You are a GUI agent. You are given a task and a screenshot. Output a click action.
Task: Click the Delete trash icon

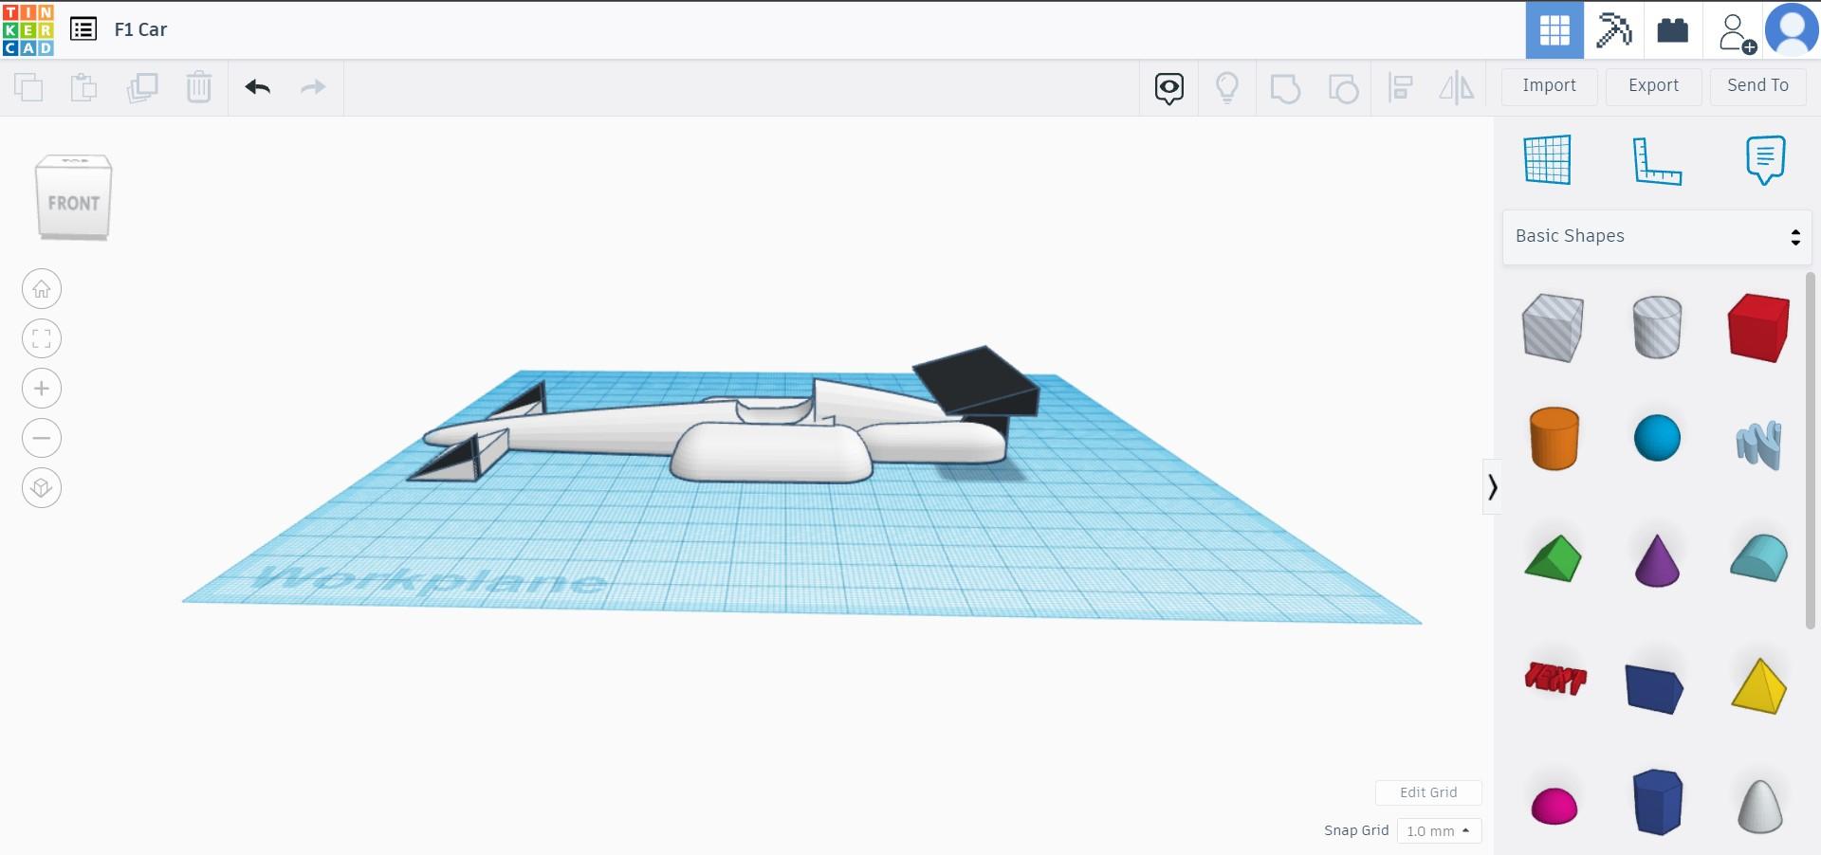[199, 87]
